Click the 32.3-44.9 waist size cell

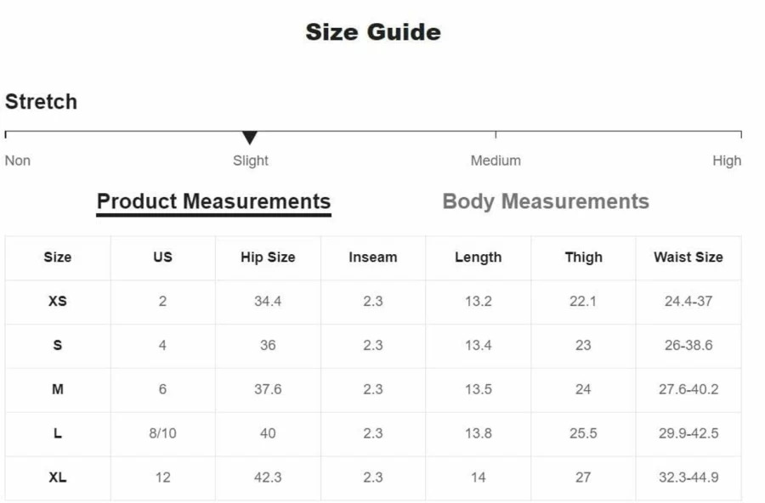coord(688,478)
